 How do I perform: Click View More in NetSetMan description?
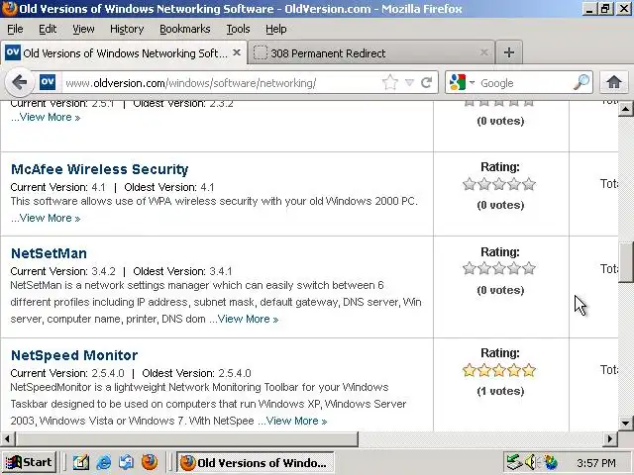[x=248, y=319]
